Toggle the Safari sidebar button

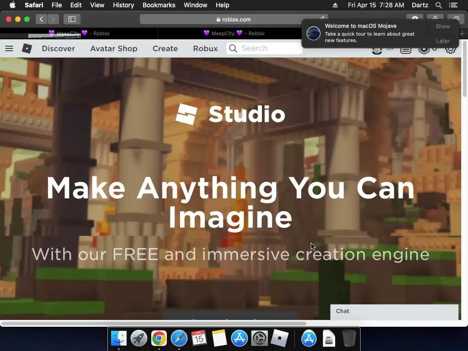click(72, 19)
